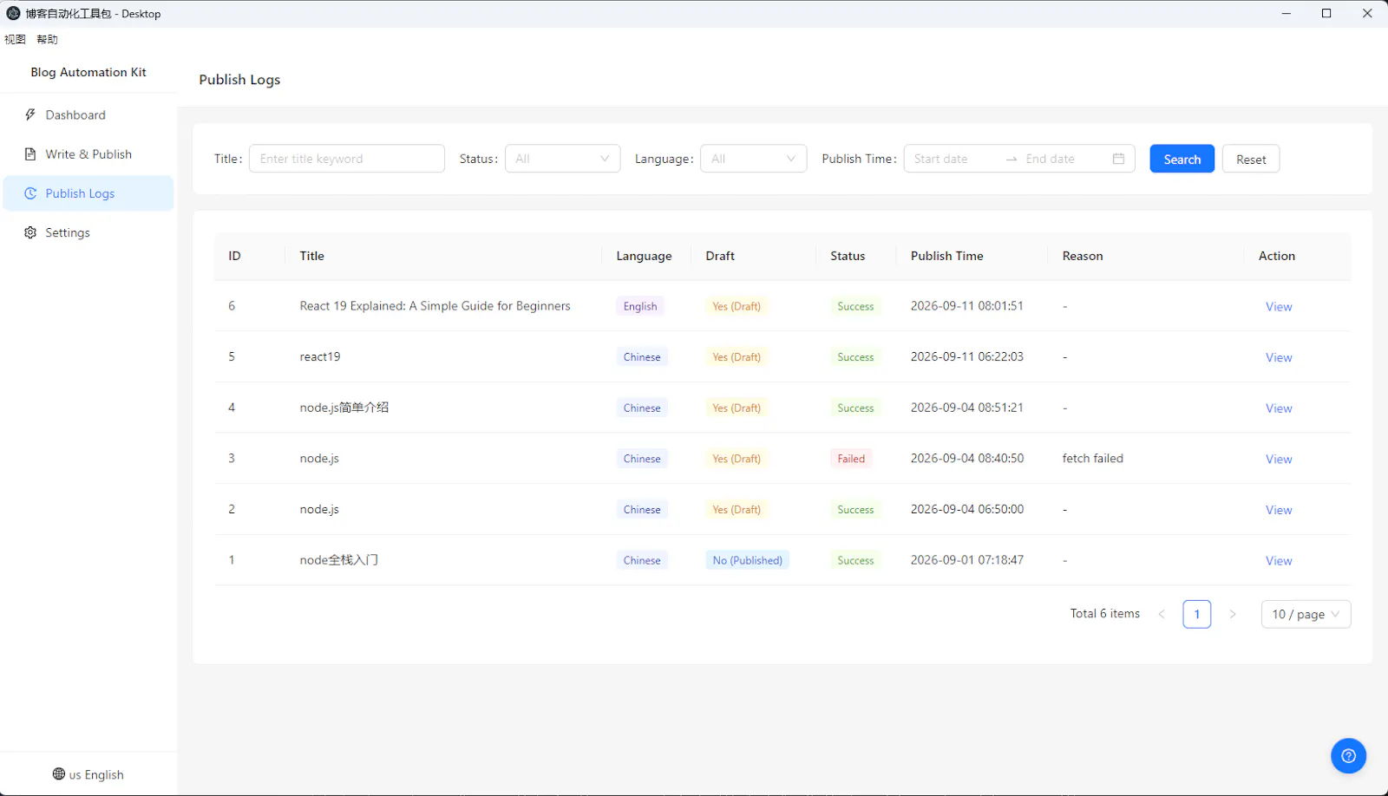This screenshot has width=1388, height=796.
Task: View the ID 2 node.js log entry
Action: [1278, 510]
